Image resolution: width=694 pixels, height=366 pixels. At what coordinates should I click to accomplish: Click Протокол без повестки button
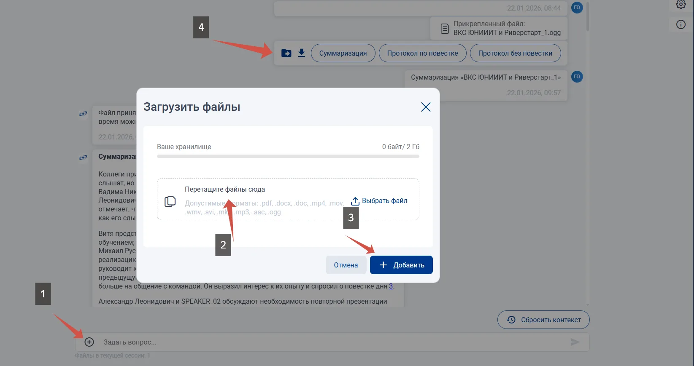click(x=515, y=53)
